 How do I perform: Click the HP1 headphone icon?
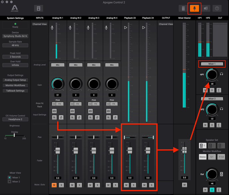click(x=222, y=74)
